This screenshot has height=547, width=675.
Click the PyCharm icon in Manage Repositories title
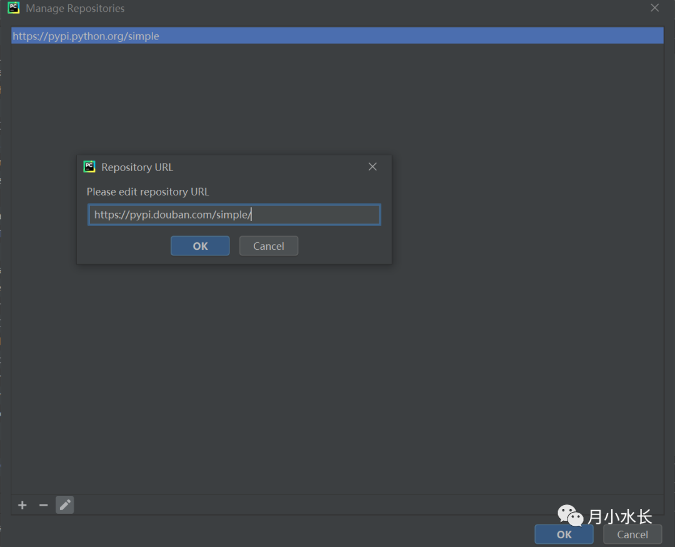coord(13,7)
